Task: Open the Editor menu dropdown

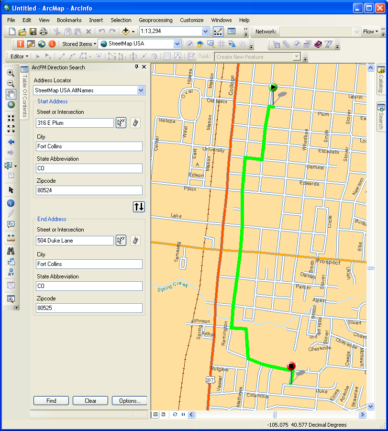Action: click(19, 56)
